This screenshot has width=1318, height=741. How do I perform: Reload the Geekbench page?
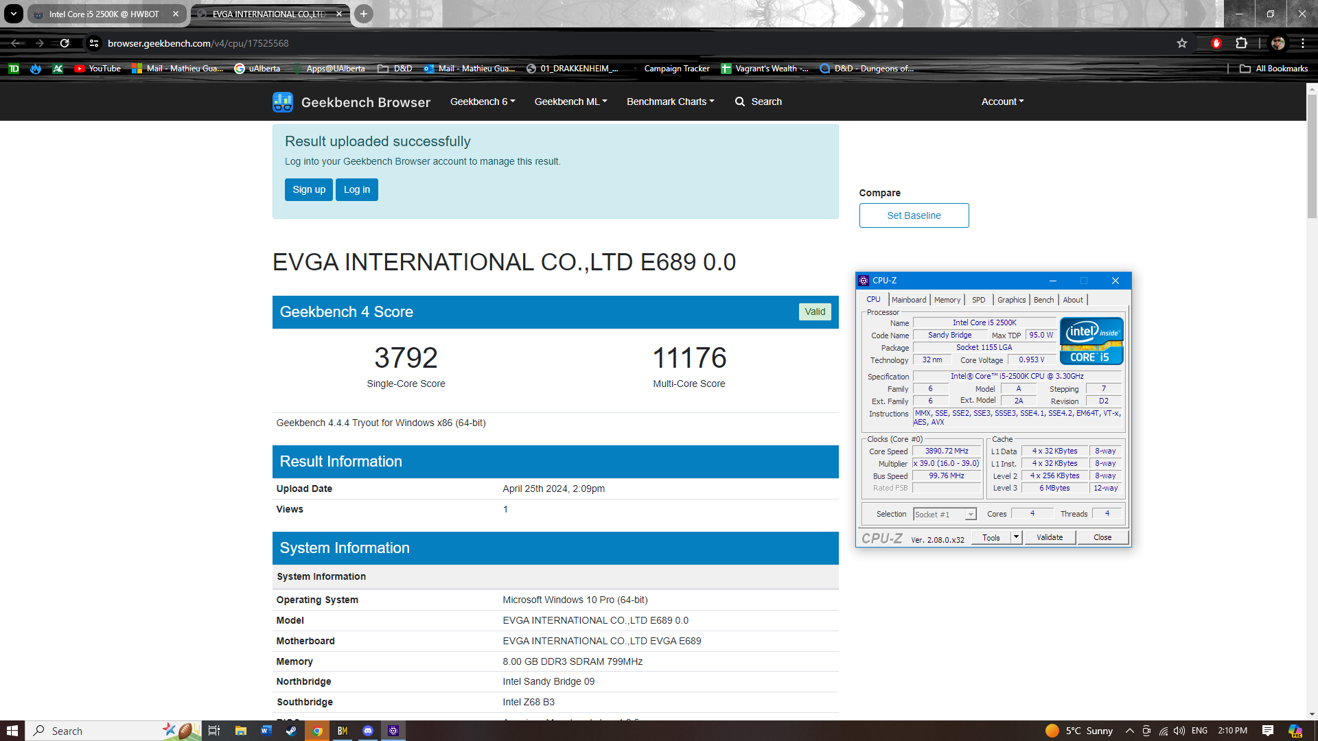65,43
